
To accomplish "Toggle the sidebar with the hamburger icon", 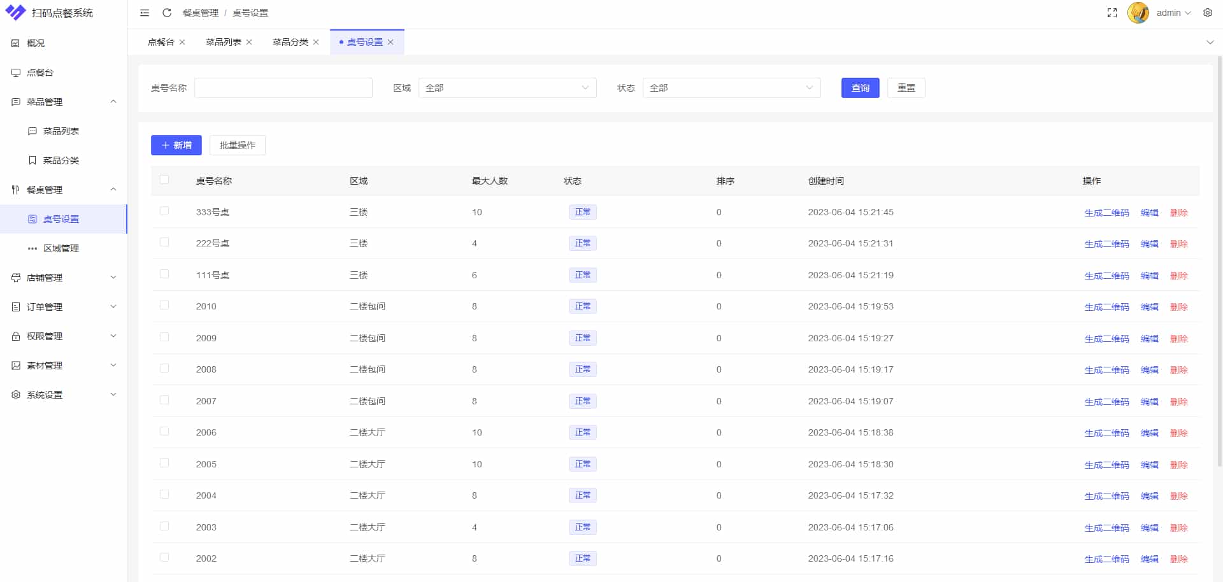I will [144, 13].
